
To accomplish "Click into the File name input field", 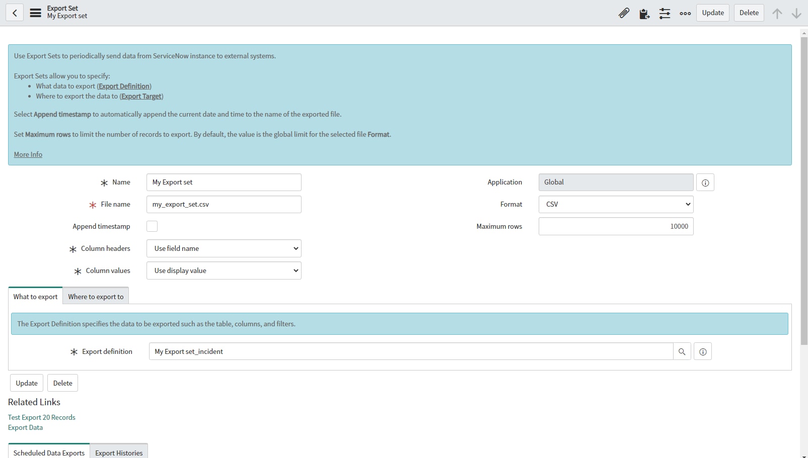I will [x=224, y=204].
